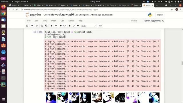Image resolution: width=183 pixels, height=103 pixels.
Task: Bookmark this page star icon
Action: click(x=172, y=9)
